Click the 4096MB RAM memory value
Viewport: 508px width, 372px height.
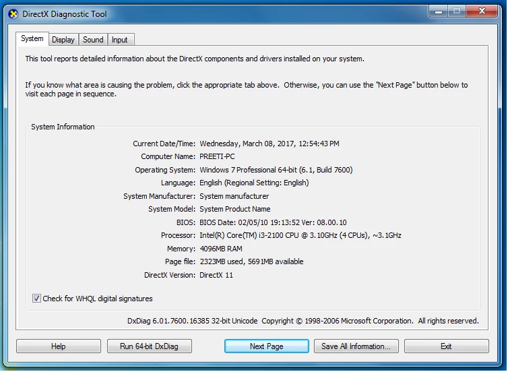pyautogui.click(x=221, y=249)
